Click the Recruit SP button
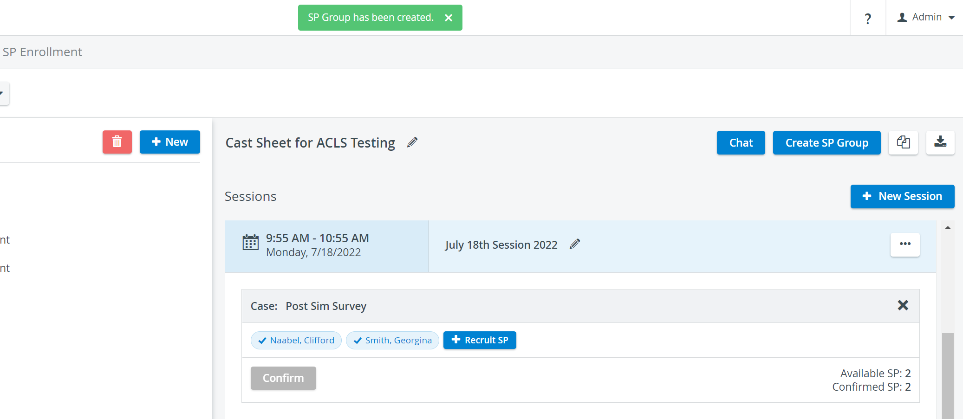The image size is (963, 419). tap(480, 340)
